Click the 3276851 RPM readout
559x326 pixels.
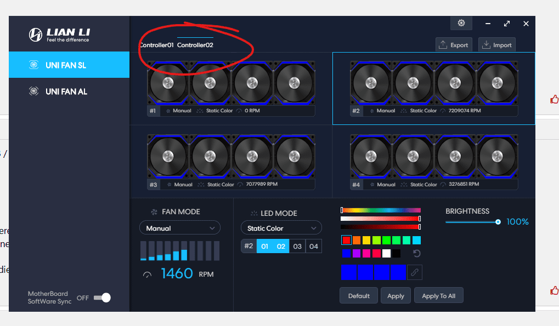pos(464,184)
